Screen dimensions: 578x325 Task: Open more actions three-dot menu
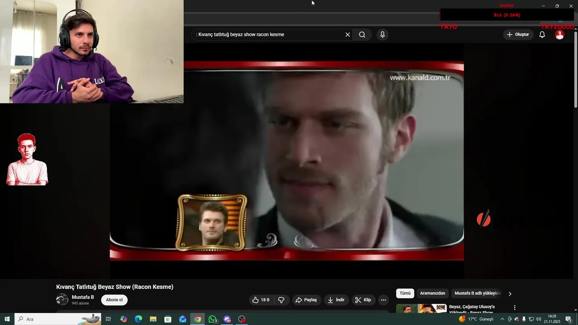coord(383,300)
